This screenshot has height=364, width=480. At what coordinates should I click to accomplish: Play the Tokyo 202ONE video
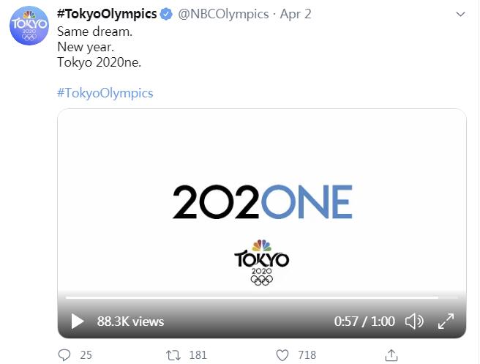78,321
